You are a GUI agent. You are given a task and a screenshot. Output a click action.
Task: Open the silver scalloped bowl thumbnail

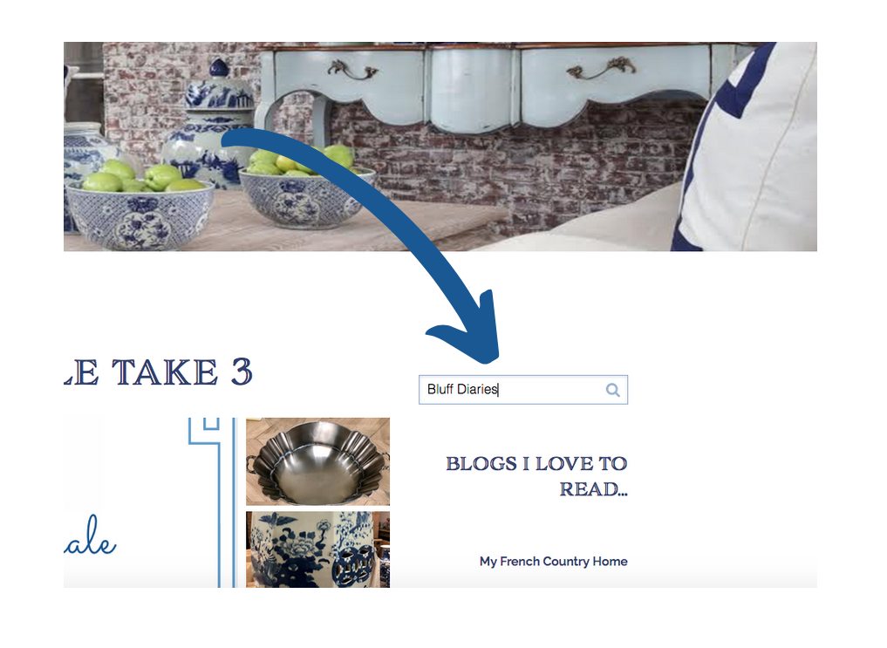[x=318, y=461]
